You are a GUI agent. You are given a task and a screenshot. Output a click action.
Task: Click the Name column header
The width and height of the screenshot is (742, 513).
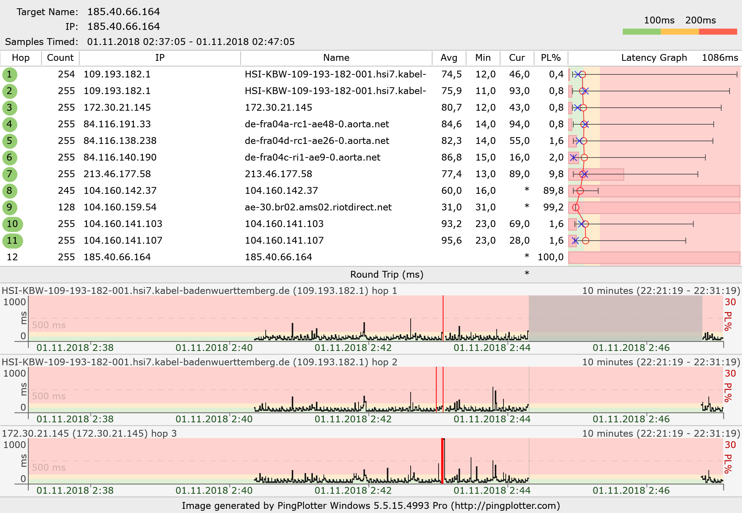pyautogui.click(x=336, y=58)
